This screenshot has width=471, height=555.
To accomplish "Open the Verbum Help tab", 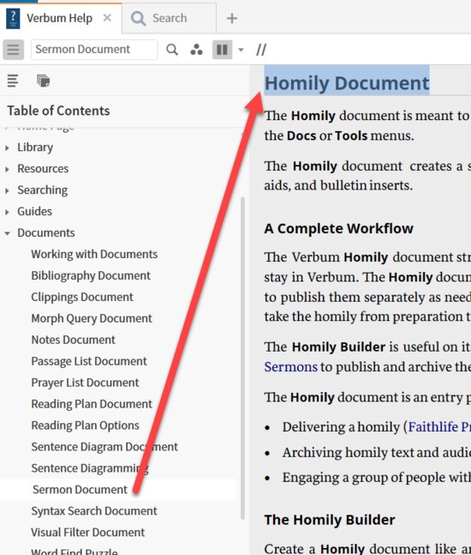I will point(59,18).
